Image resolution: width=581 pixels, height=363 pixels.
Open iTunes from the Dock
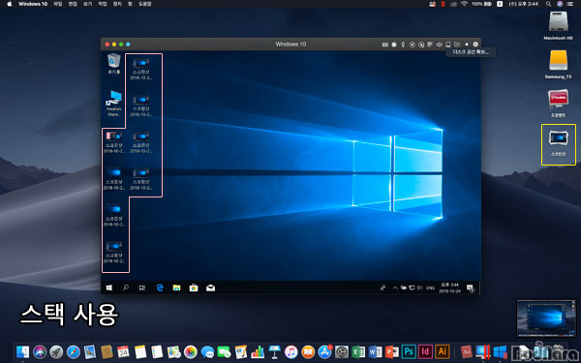(291, 351)
